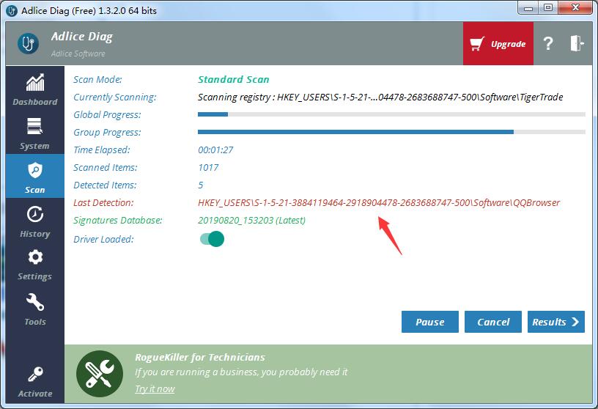Image resolution: width=598 pixels, height=409 pixels.
Task: Click the Standard Scan mode text
Action: pyautogui.click(x=233, y=79)
